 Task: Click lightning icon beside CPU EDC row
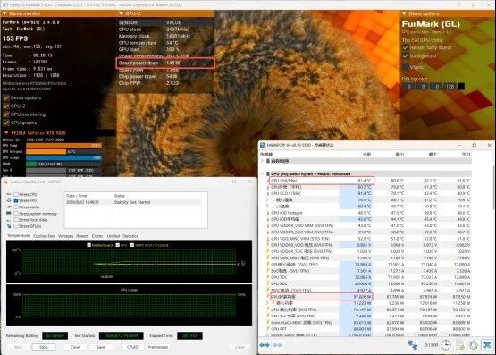[268, 283]
